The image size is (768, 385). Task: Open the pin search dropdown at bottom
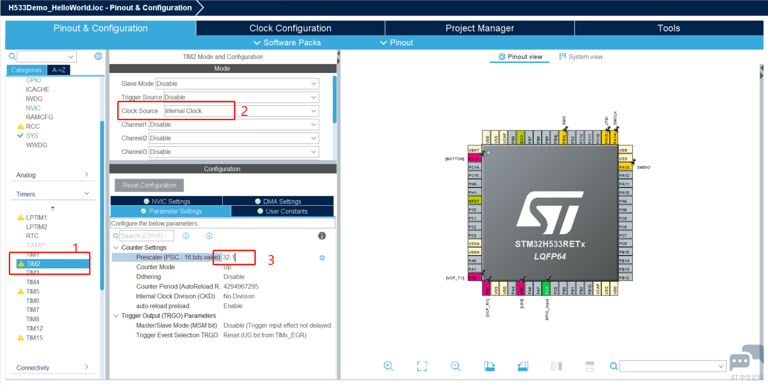(x=721, y=366)
